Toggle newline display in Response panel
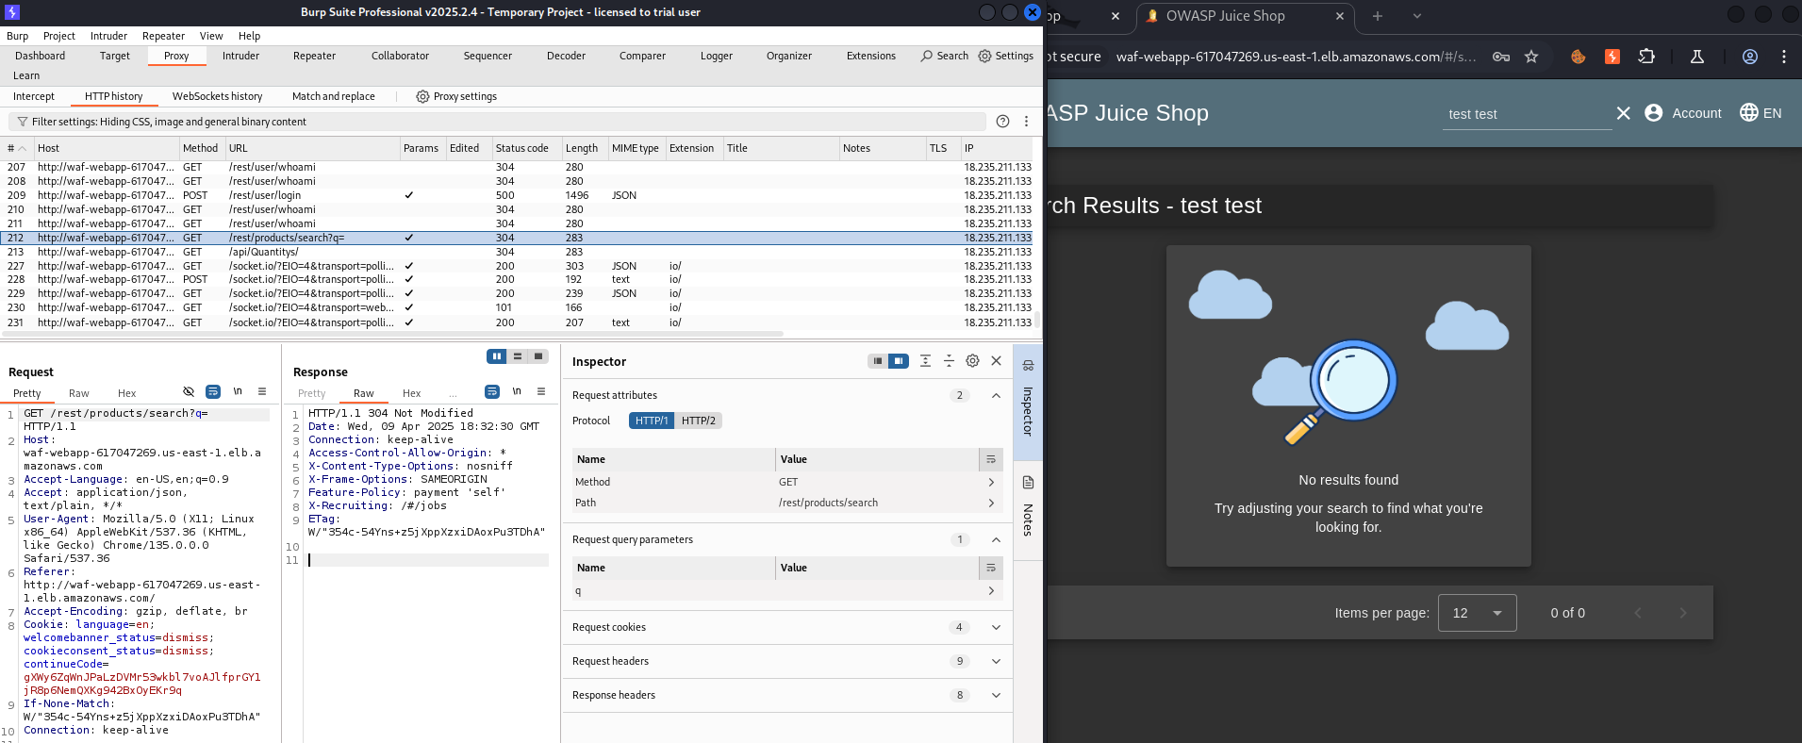The image size is (1802, 743). pos(517,391)
